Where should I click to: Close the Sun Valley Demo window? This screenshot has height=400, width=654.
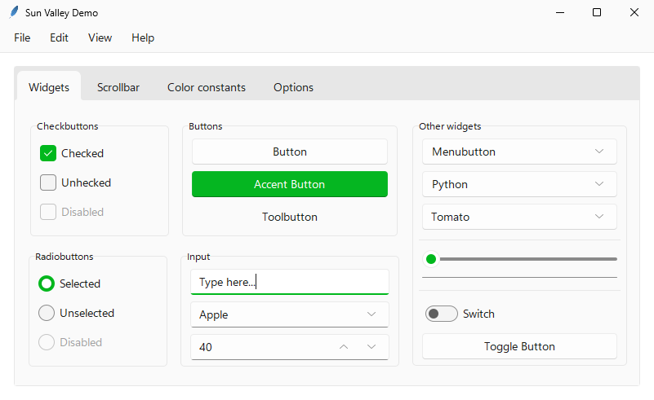[634, 12]
